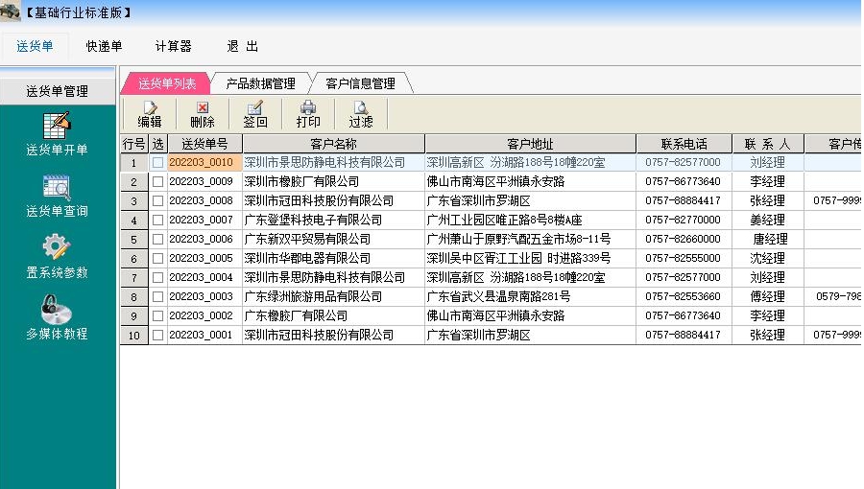The height and width of the screenshot is (489, 864).
Task: Click the 送货单管理 sidebar header
Action: point(58,91)
